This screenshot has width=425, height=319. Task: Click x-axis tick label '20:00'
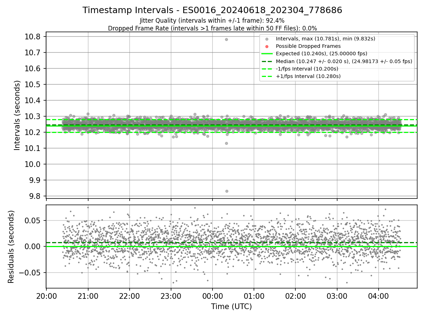pos(46,296)
